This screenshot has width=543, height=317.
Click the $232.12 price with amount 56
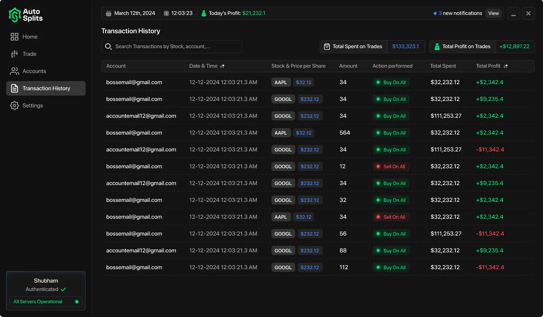click(x=310, y=234)
